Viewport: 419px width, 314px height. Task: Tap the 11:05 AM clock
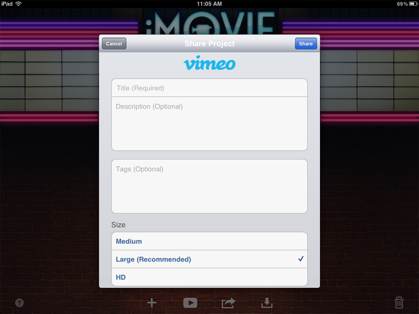point(209,4)
